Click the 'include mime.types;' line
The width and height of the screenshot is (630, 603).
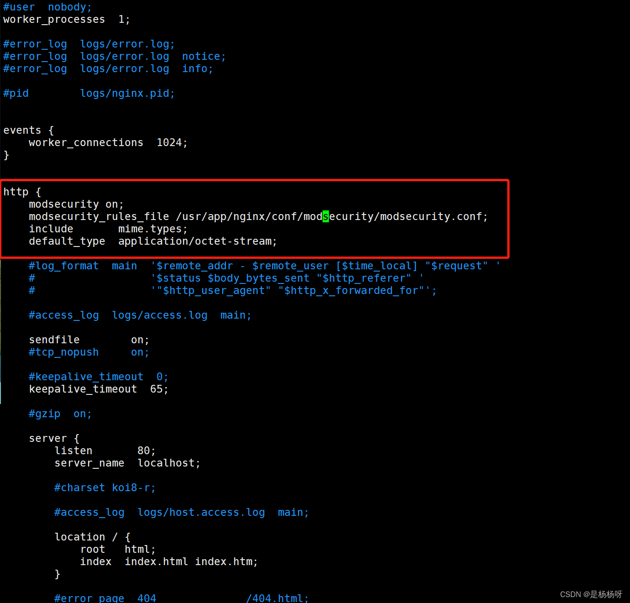point(108,229)
